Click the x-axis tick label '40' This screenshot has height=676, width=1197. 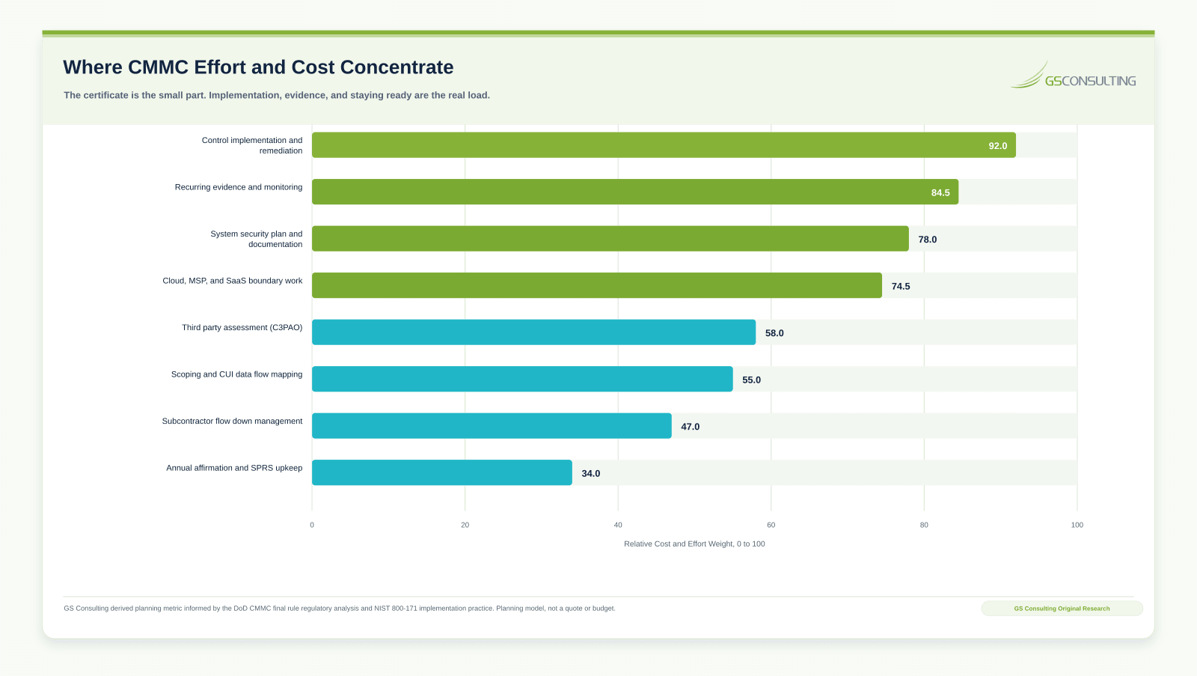tap(618, 525)
